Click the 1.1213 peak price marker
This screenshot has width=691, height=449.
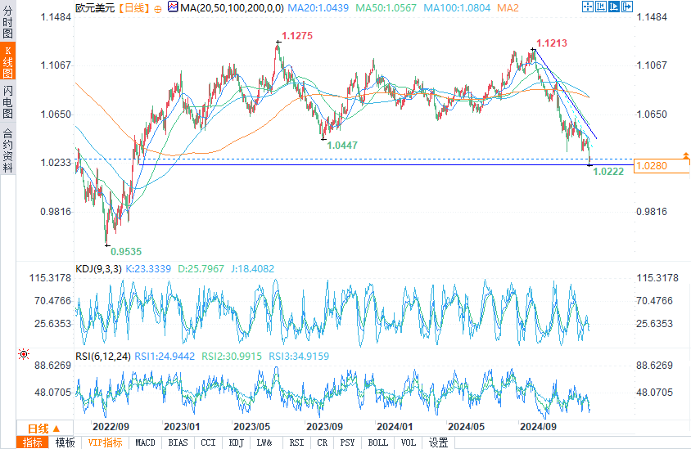(552, 43)
